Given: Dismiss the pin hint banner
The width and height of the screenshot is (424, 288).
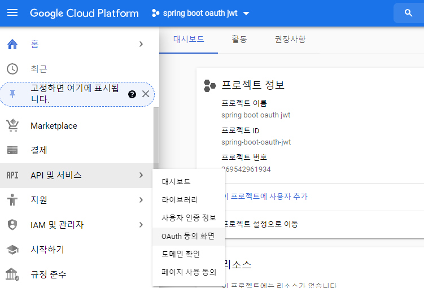Looking at the screenshot, I should (x=146, y=94).
